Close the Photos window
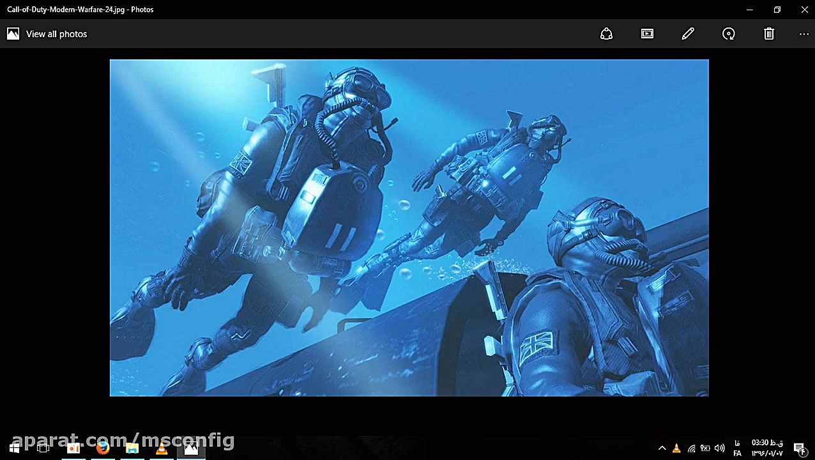The width and height of the screenshot is (815, 460). click(x=804, y=10)
